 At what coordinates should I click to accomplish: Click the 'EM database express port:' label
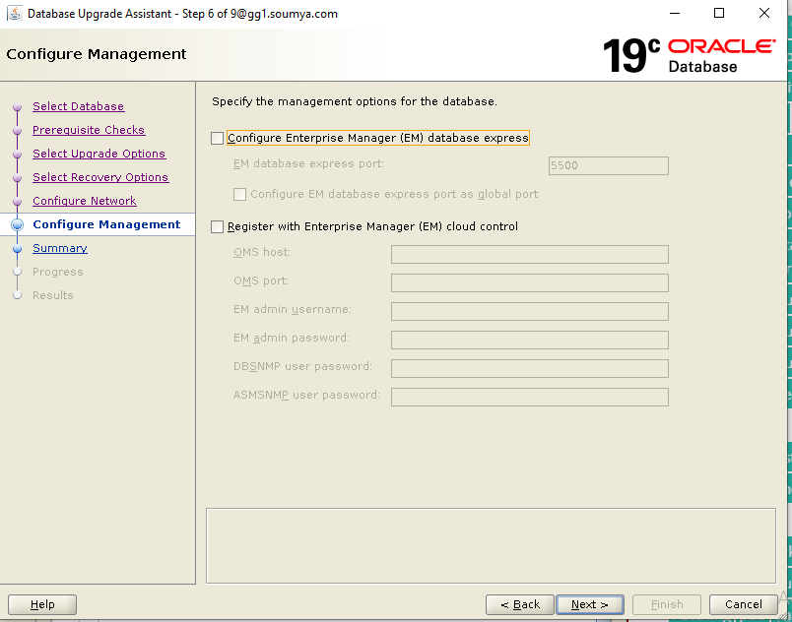[x=308, y=164]
